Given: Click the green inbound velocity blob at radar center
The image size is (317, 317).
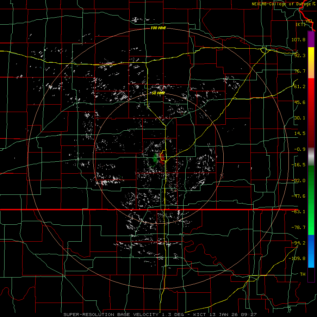Looking at the screenshot, I should click(155, 159).
